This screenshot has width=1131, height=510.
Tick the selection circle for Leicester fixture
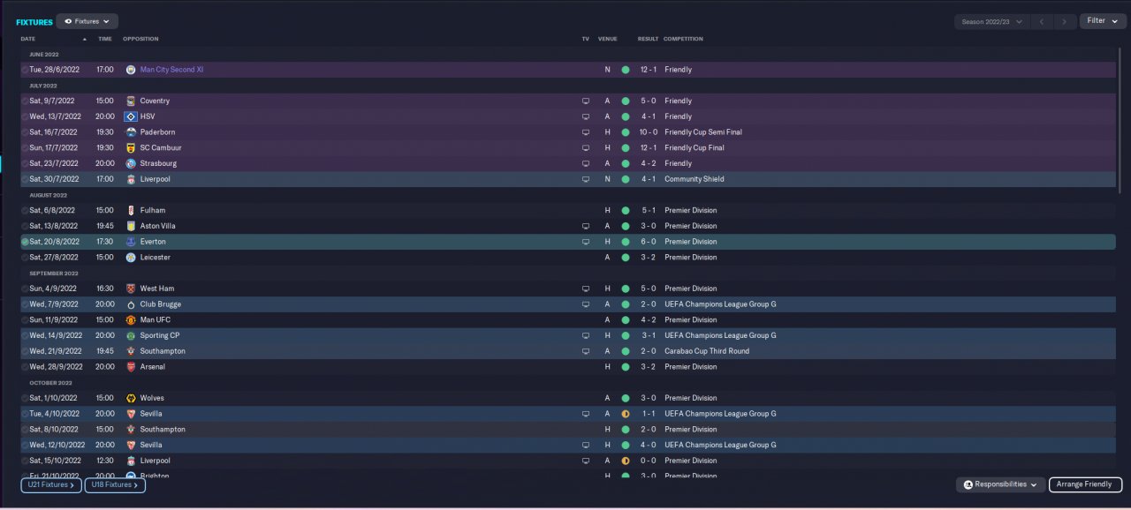25,258
